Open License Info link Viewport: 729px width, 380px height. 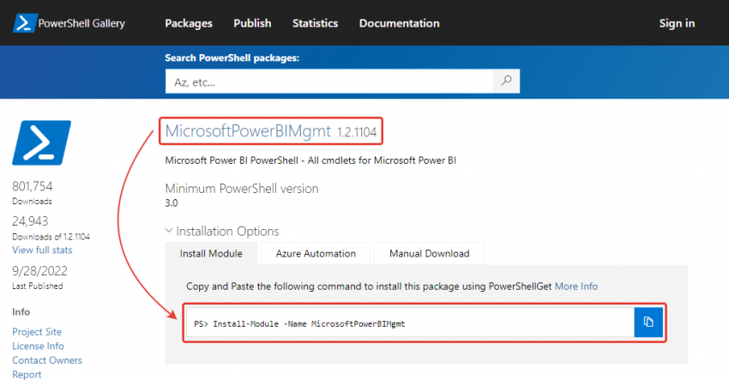pos(38,346)
